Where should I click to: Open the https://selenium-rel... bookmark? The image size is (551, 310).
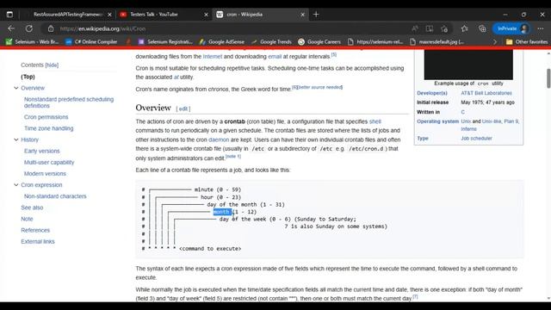pyautogui.click(x=375, y=41)
